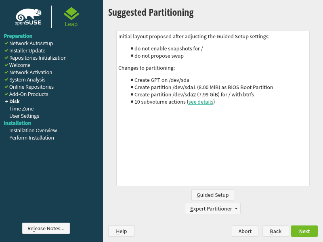The height and width of the screenshot is (242, 323).
Task: Click the checkmark beside Network Autosetup
Action: click(x=6, y=43)
